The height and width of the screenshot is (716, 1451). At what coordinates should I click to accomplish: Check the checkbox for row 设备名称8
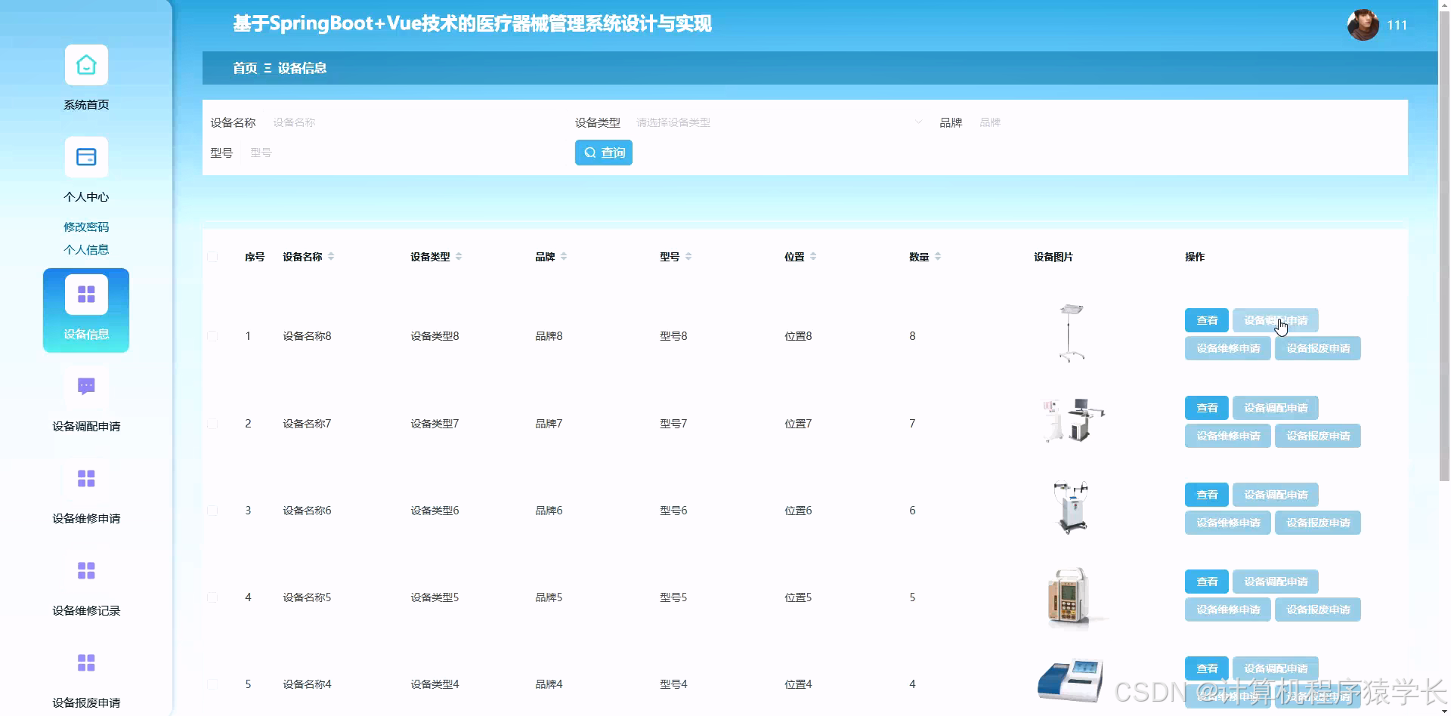pyautogui.click(x=212, y=337)
